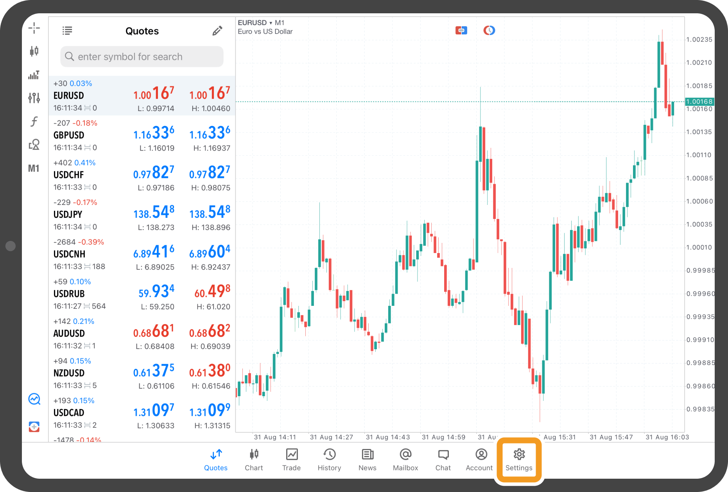Click the blue-red circular chart icon
This screenshot has height=492, width=728.
pyautogui.click(x=489, y=31)
